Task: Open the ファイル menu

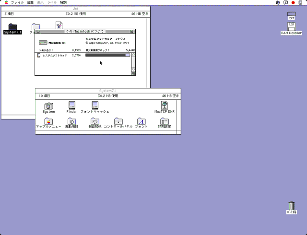Action: pos(17,2)
